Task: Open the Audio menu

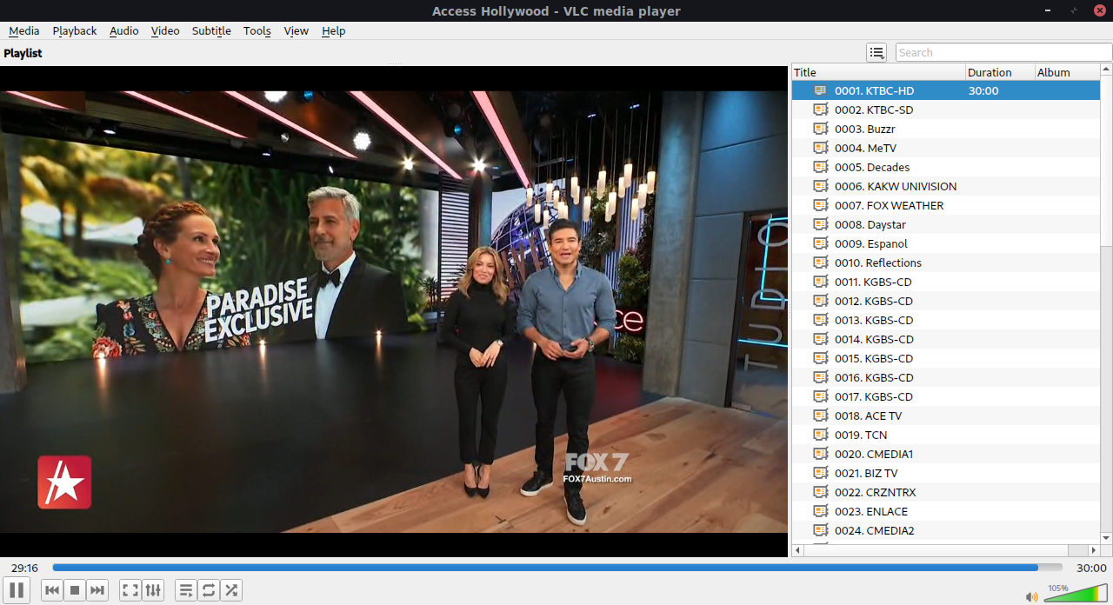Action: tap(124, 30)
